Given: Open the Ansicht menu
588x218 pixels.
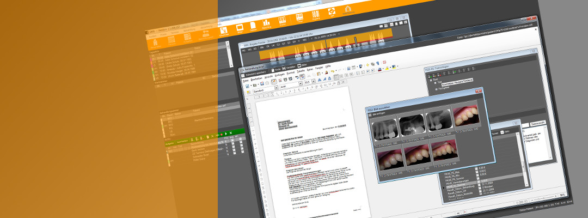Looking at the screenshot, I should [x=268, y=77].
